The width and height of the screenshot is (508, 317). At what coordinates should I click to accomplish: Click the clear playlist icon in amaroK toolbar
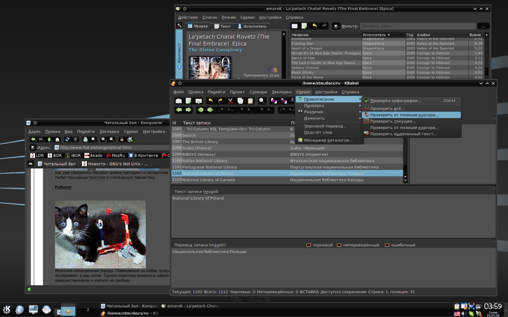[x=295, y=26]
